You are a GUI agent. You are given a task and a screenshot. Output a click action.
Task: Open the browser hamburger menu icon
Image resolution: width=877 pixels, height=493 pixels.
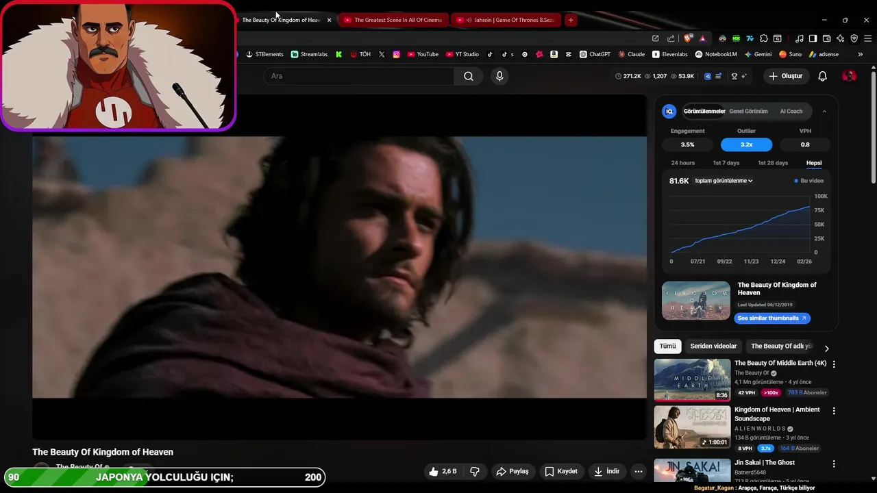click(867, 38)
